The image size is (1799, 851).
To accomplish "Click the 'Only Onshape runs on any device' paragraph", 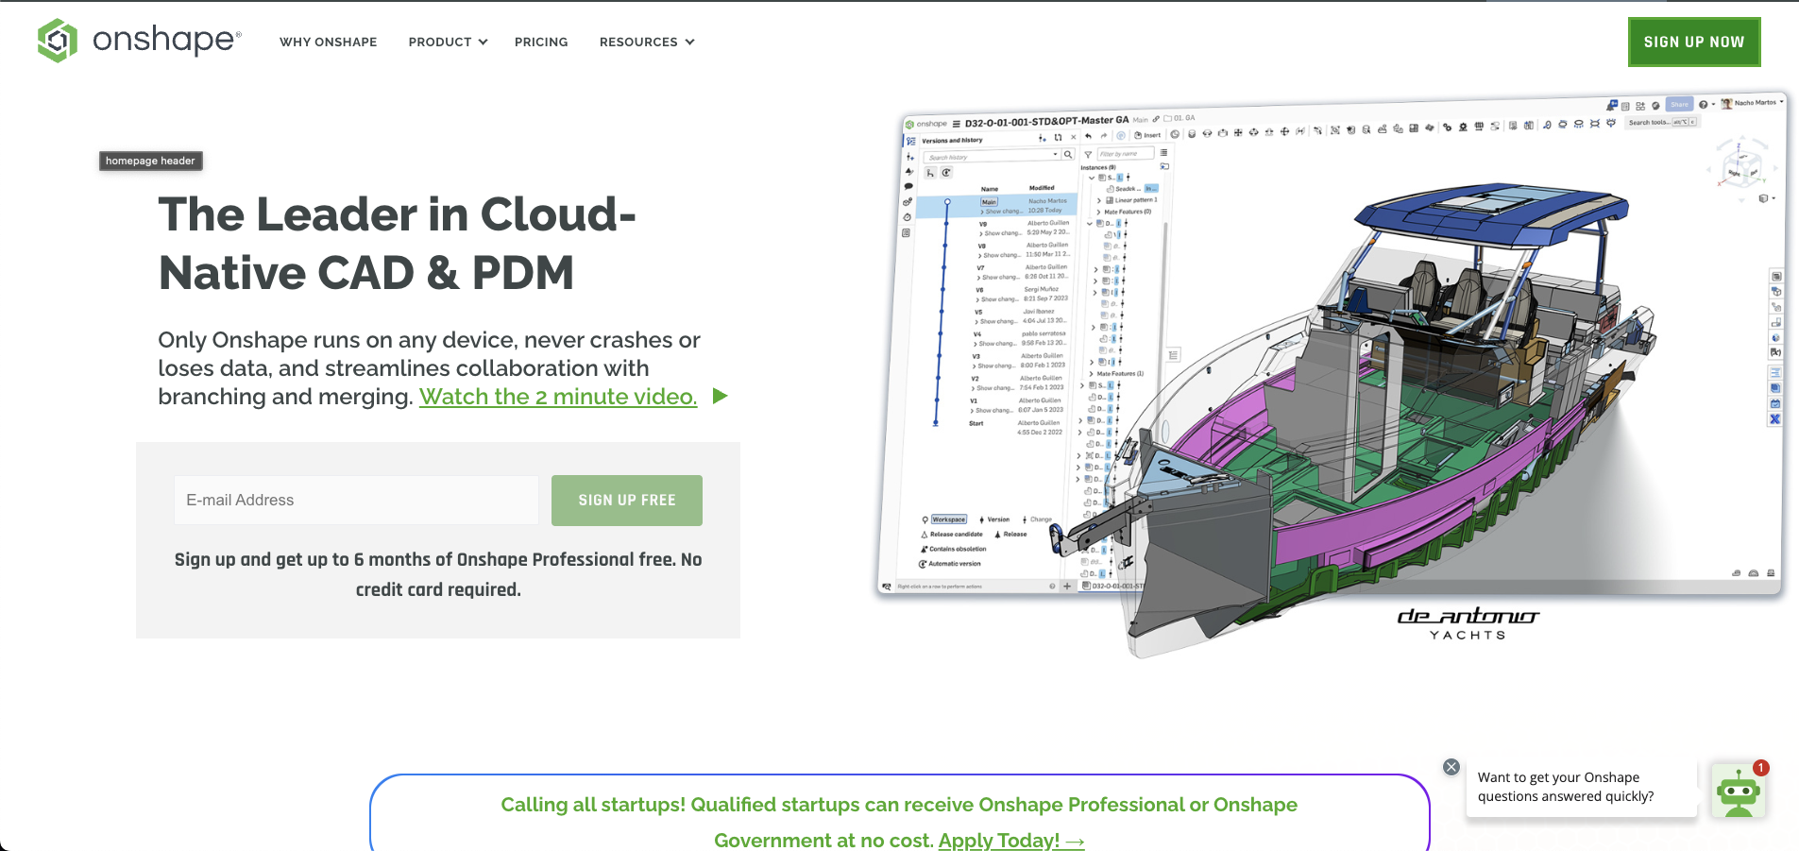I will [430, 368].
